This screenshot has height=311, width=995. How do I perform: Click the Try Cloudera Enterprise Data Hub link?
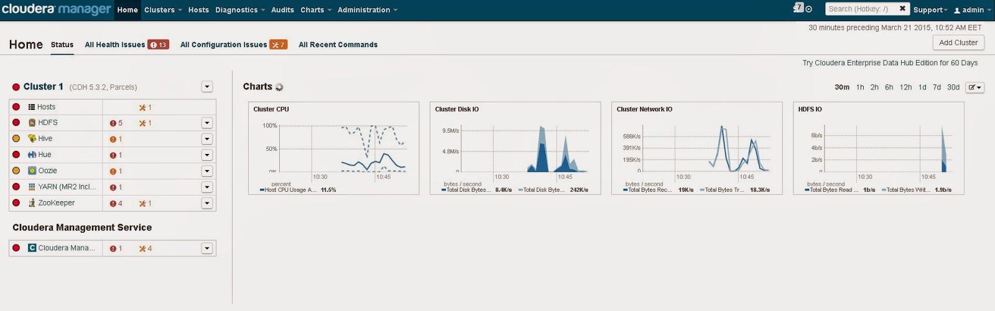[x=890, y=63]
